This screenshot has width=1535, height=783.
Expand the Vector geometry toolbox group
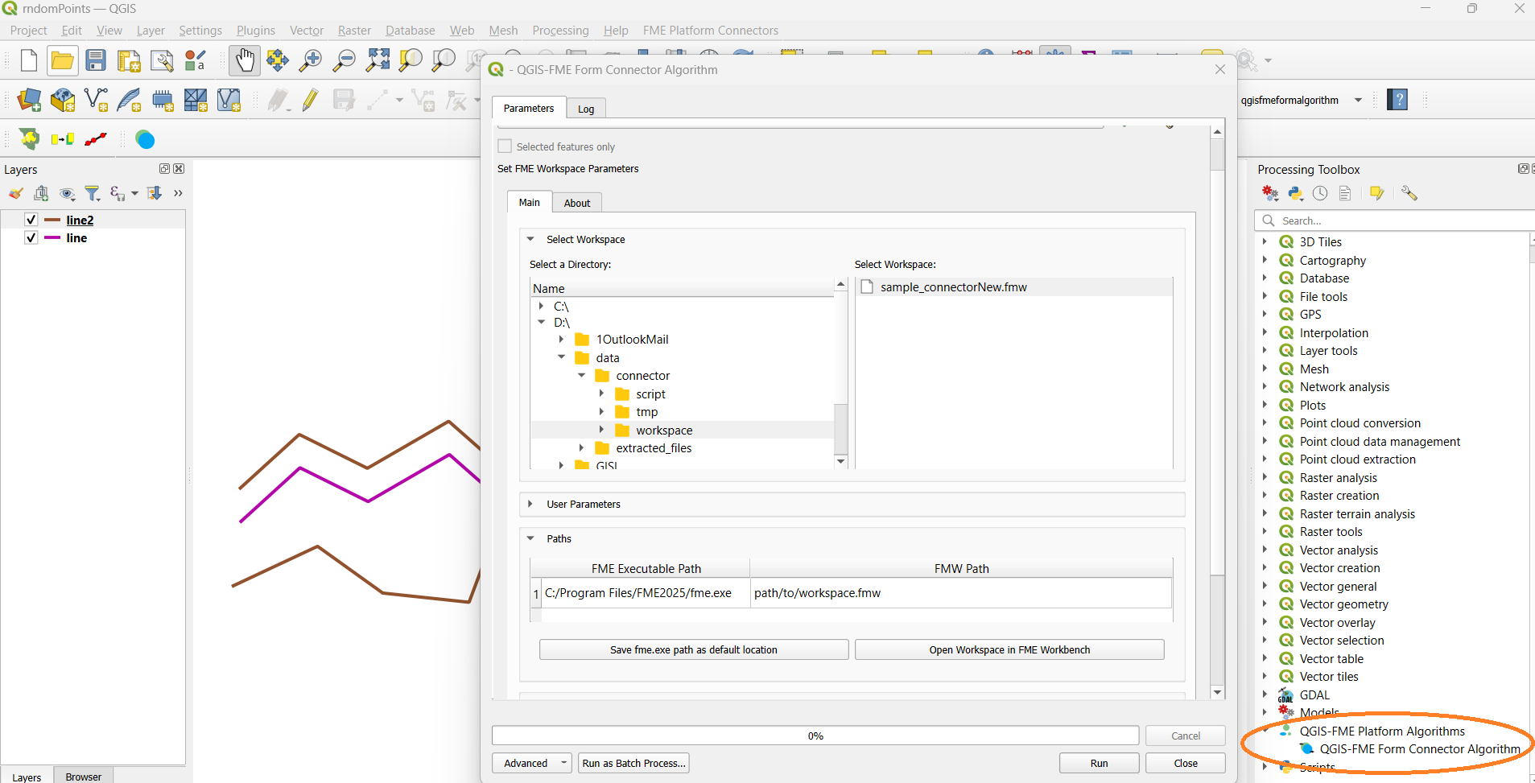pos(1265,604)
